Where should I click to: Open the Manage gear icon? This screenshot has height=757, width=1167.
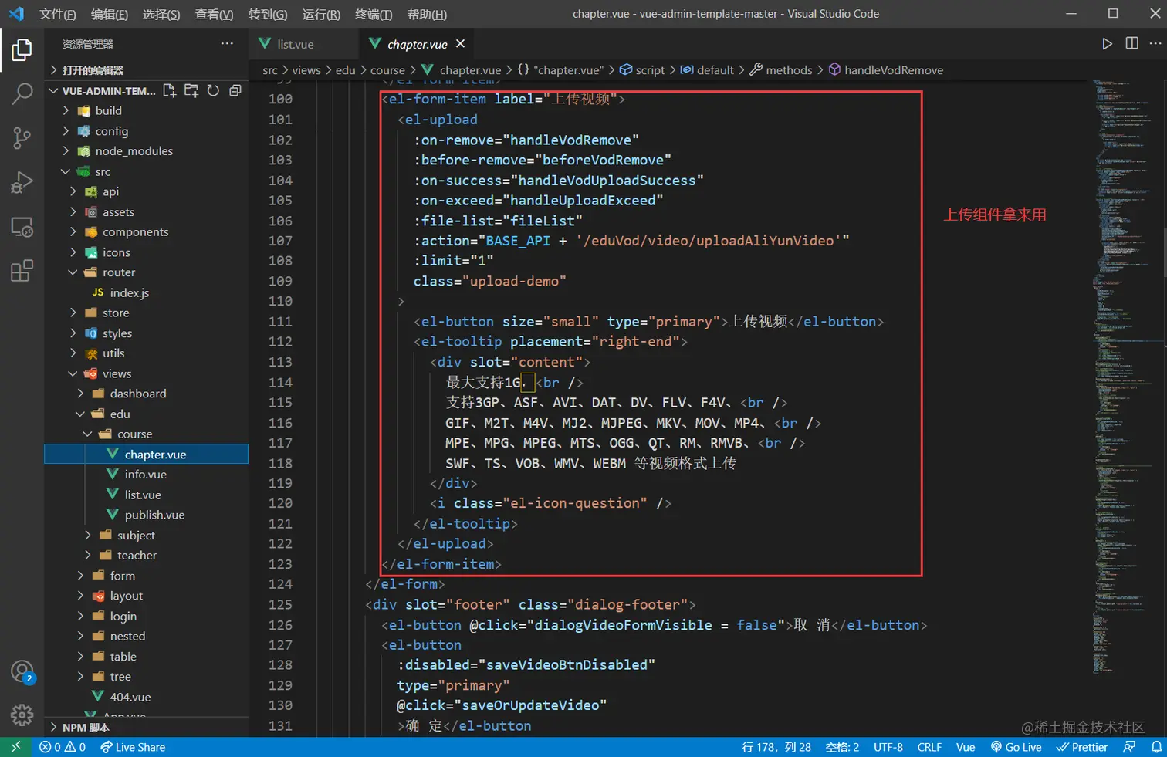pyautogui.click(x=22, y=715)
